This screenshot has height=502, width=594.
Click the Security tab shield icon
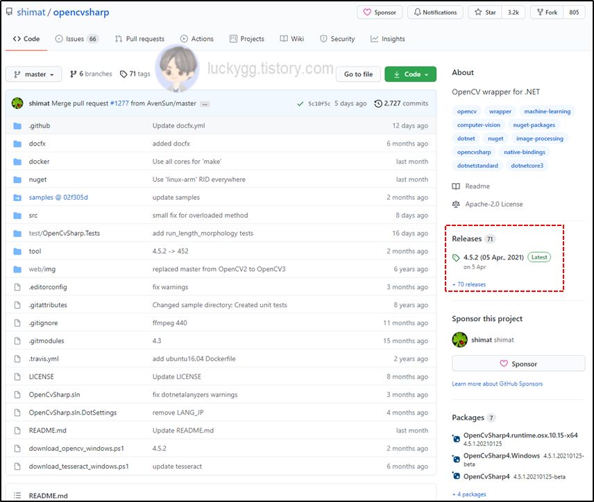(323, 39)
